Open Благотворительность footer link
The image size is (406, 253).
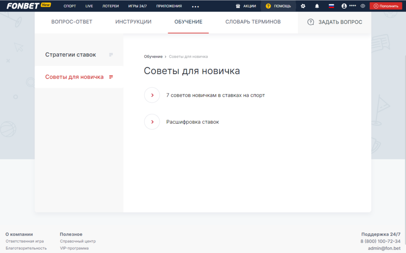tap(26, 248)
